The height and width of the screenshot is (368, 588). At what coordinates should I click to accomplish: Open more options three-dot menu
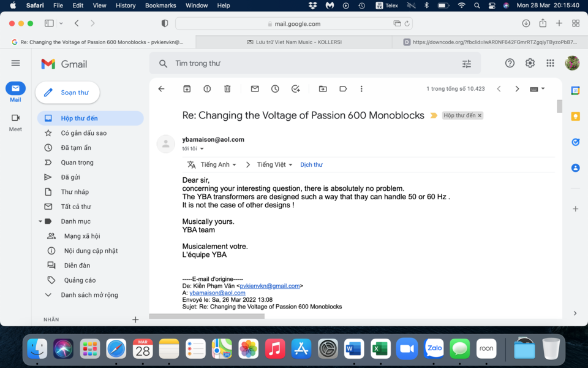coord(361,89)
